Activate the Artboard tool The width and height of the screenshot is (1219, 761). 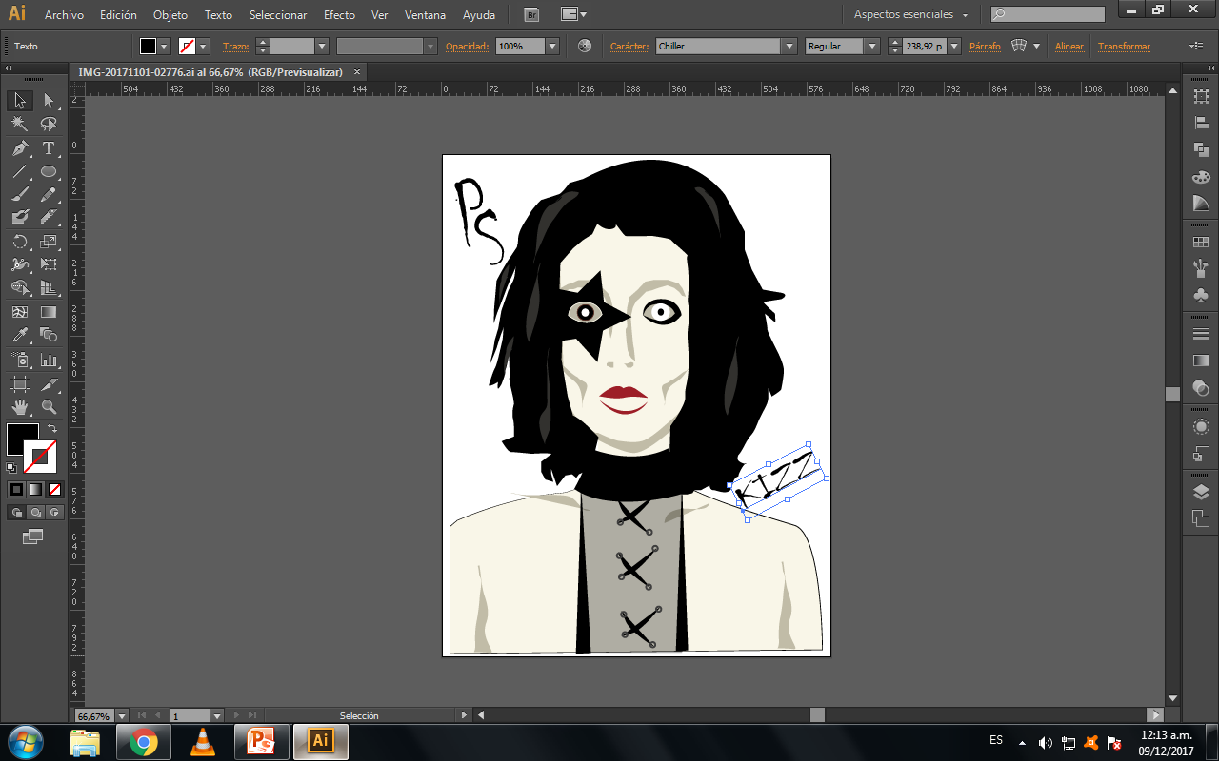[x=20, y=384]
